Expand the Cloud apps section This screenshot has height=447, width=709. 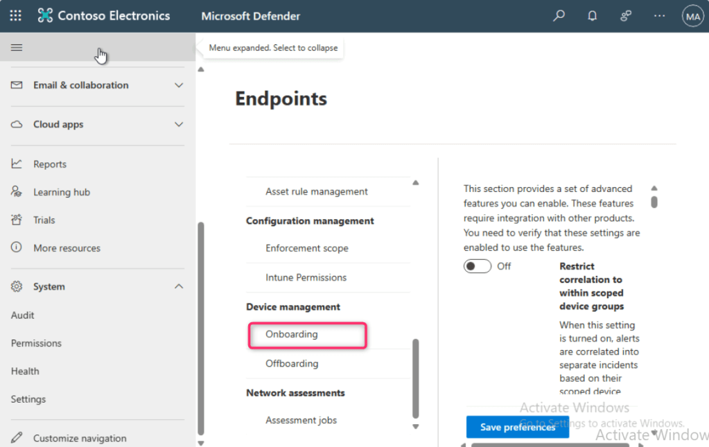click(179, 125)
